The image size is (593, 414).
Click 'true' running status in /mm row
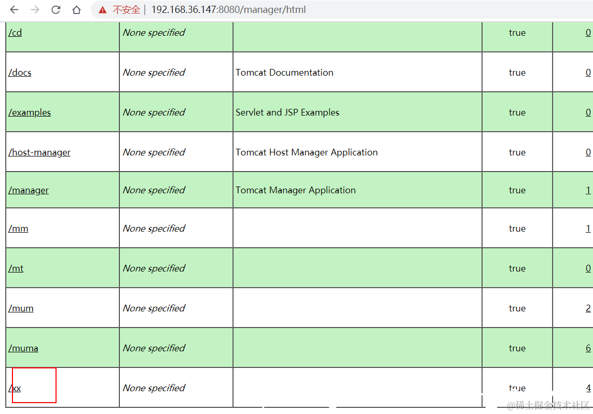coord(517,229)
